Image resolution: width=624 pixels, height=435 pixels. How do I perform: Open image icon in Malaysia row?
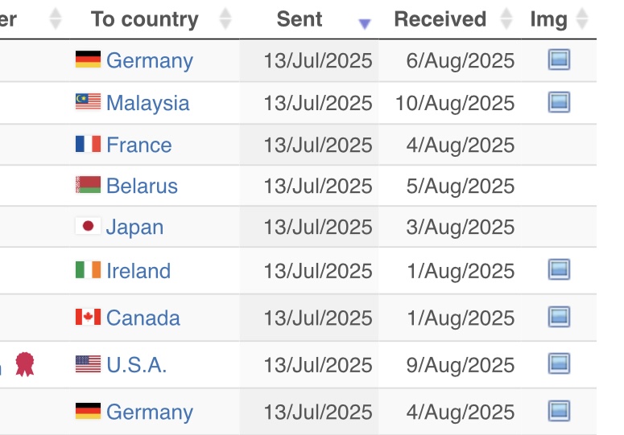(559, 102)
